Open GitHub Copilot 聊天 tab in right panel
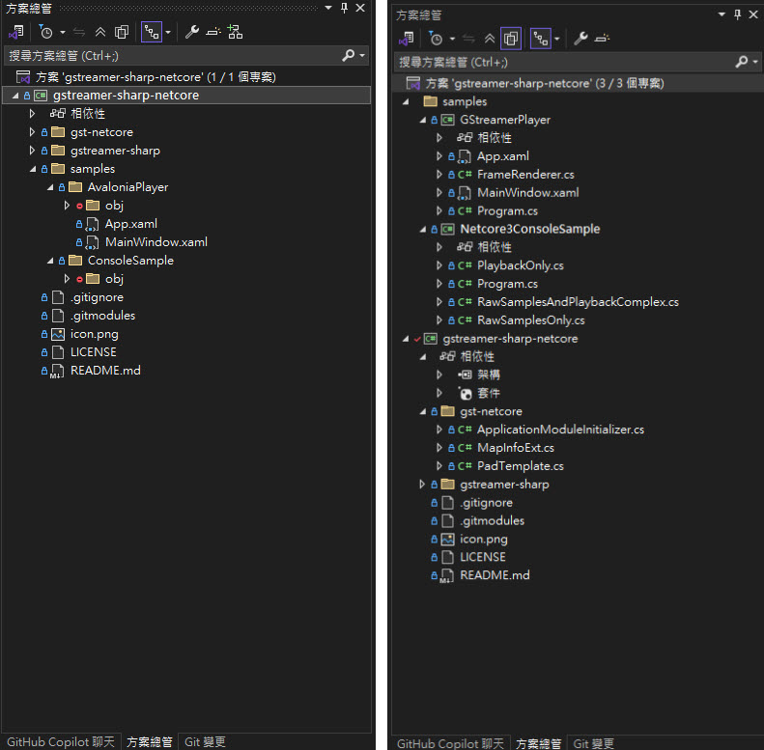The image size is (764, 750). pos(450,743)
